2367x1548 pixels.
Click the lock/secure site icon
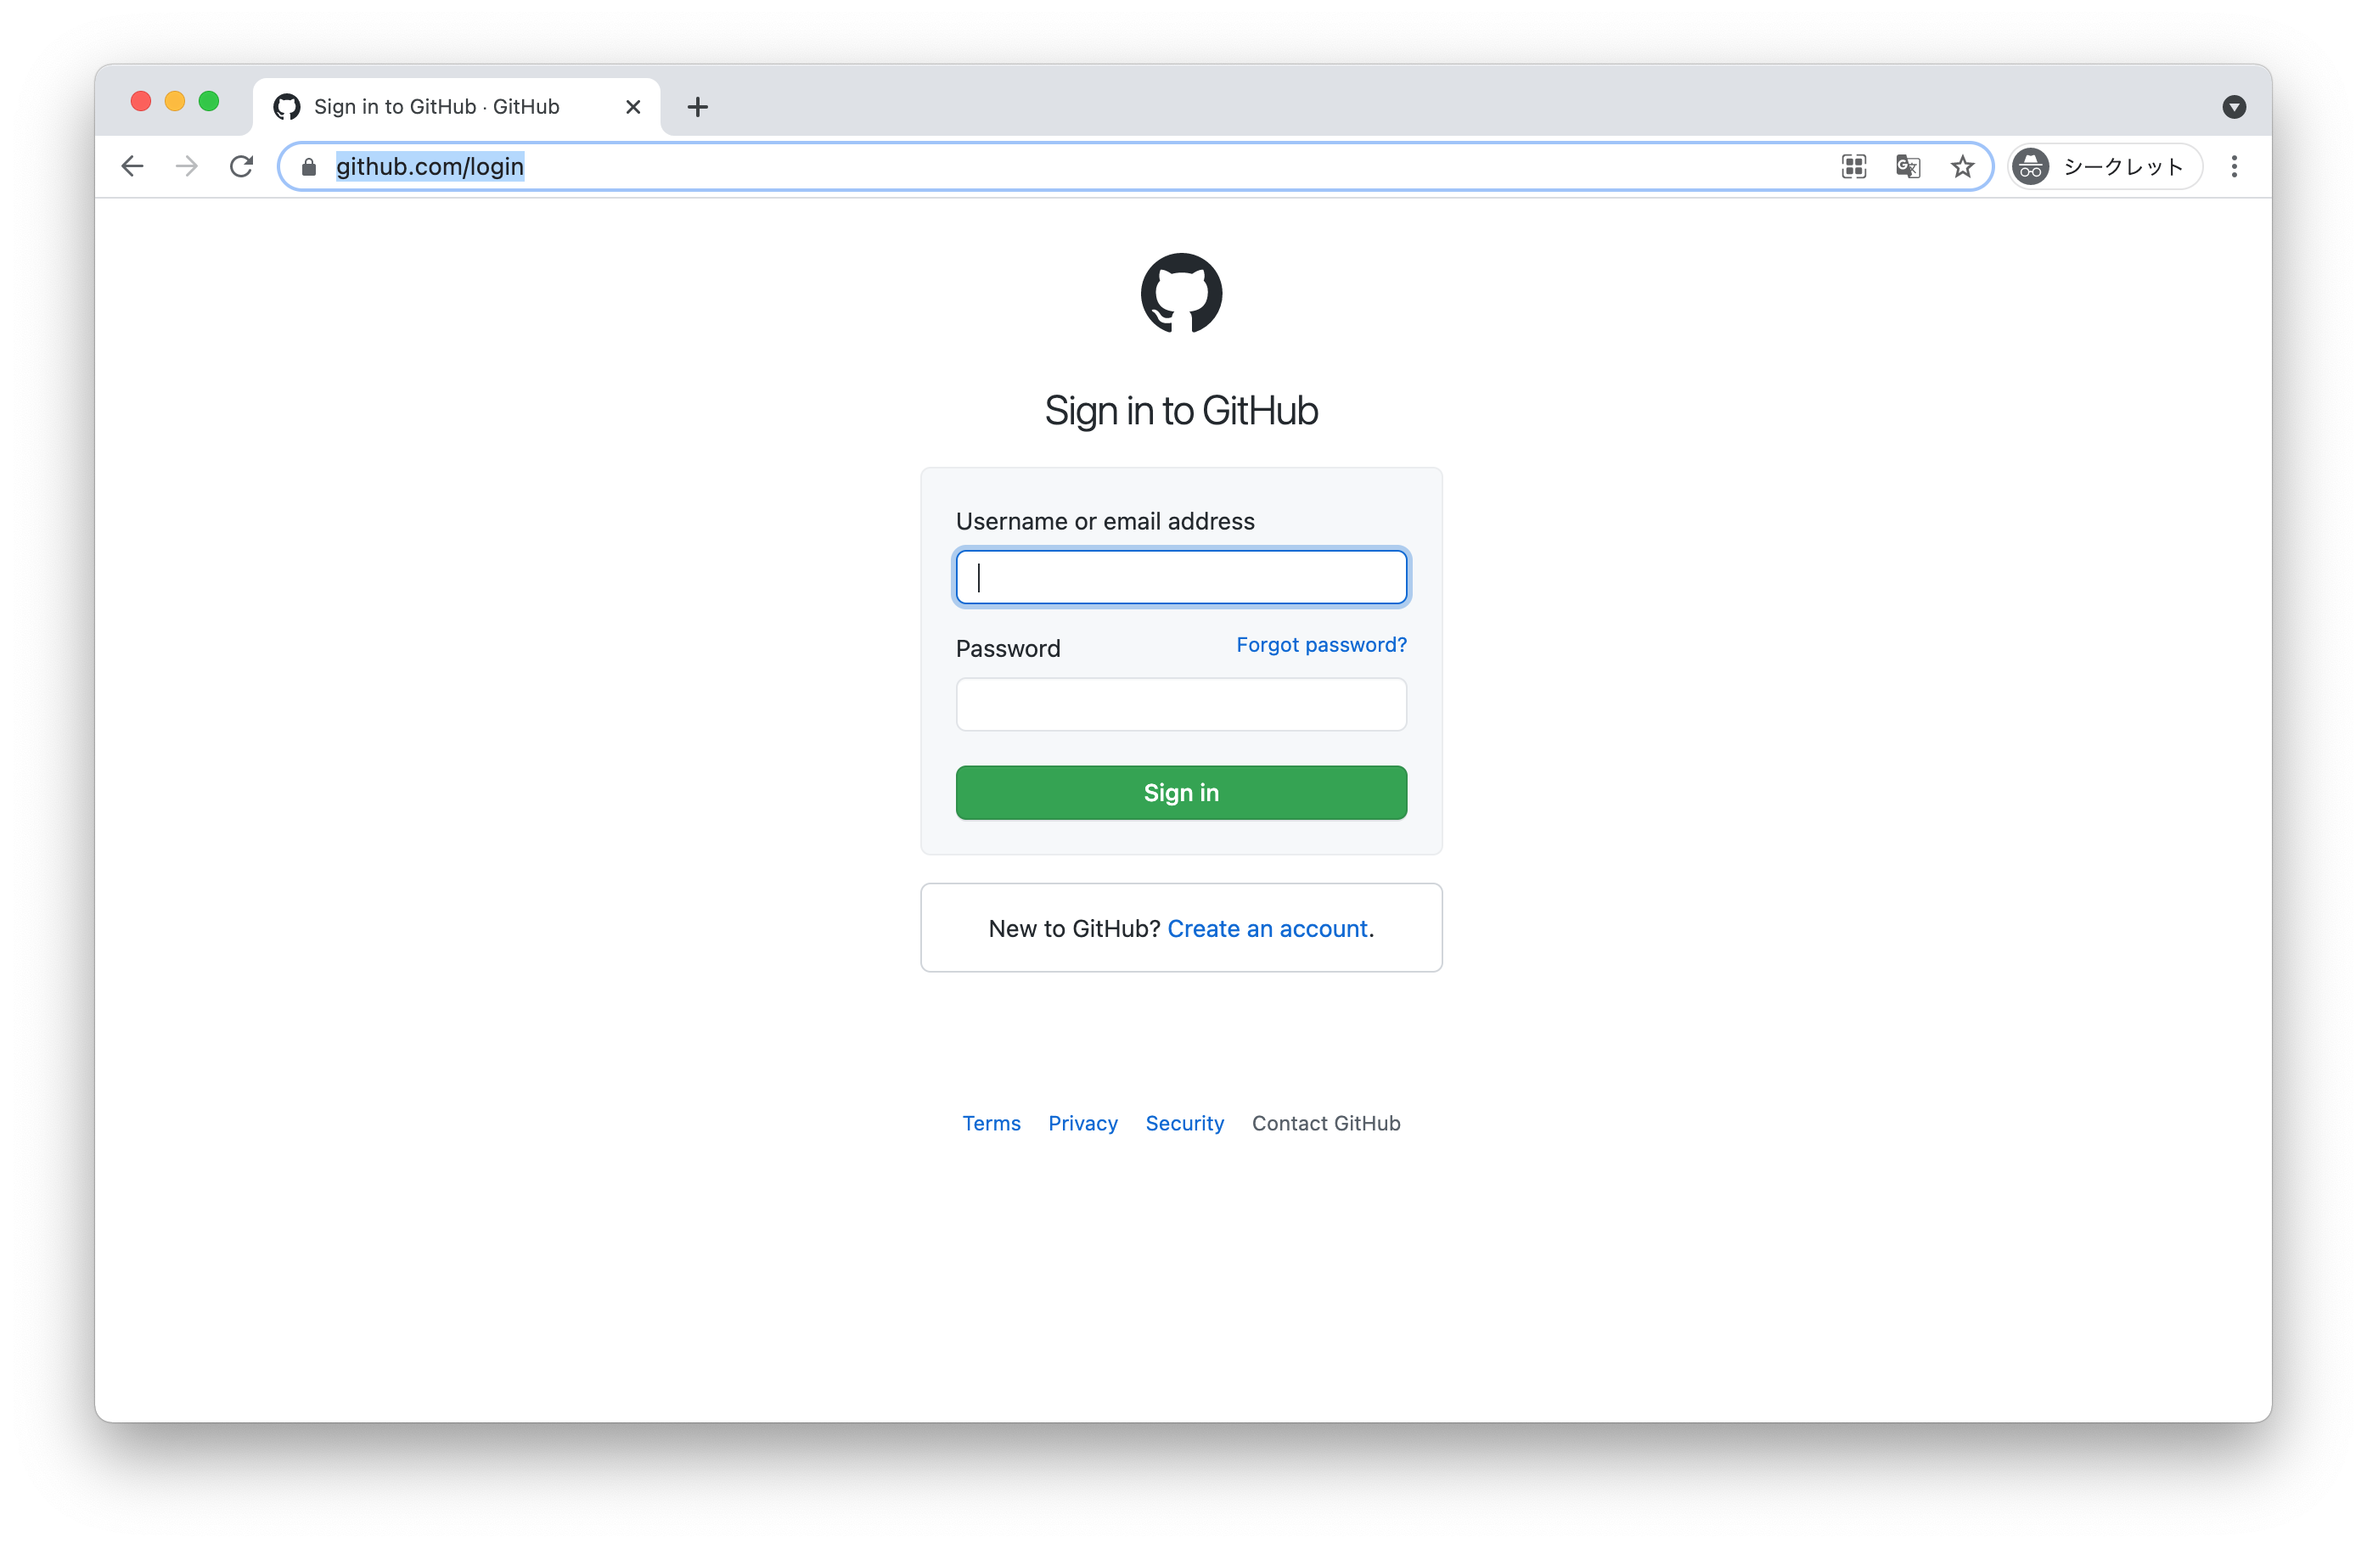[x=309, y=165]
